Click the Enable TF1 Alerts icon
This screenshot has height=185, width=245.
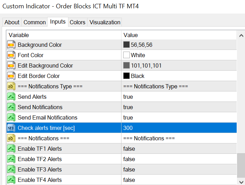click(x=11, y=149)
